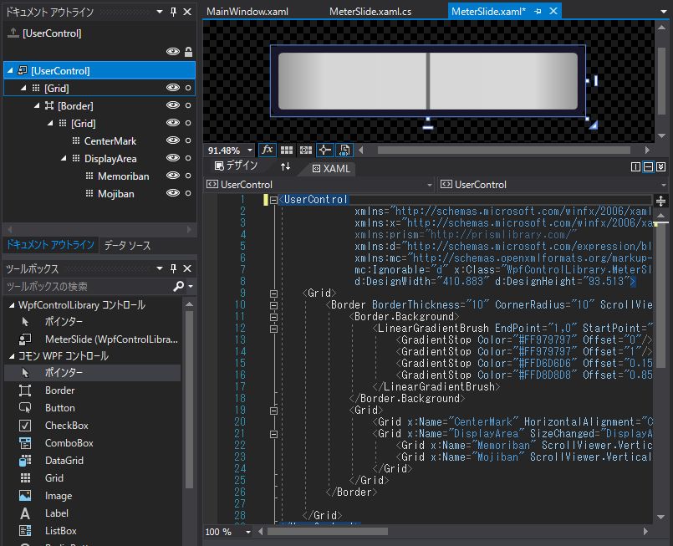Pin the MeterSlide.xaml tab
This screenshot has height=546, width=673.
[538, 12]
